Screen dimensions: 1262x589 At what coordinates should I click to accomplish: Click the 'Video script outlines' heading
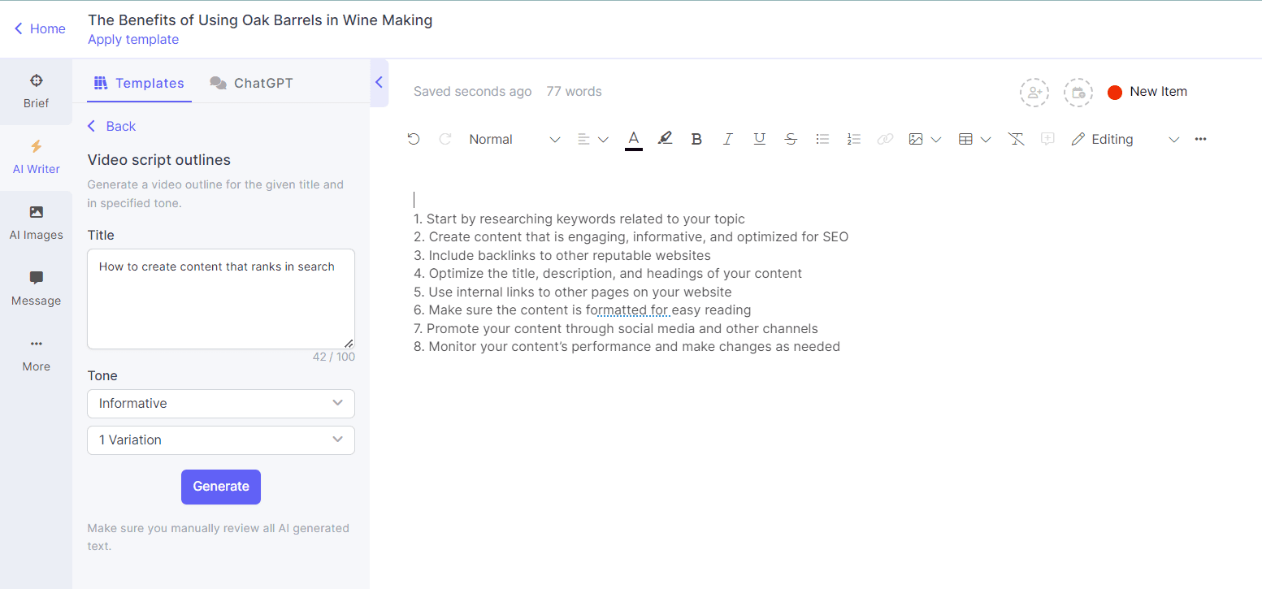coord(159,160)
